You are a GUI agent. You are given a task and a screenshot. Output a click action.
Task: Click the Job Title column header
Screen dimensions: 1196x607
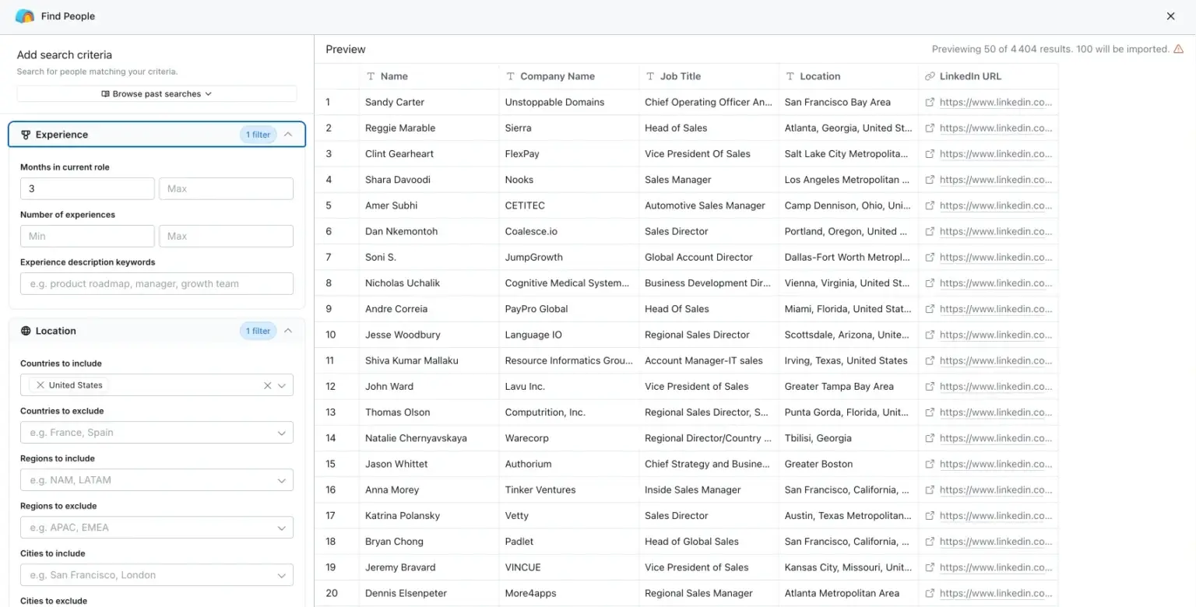click(x=709, y=76)
